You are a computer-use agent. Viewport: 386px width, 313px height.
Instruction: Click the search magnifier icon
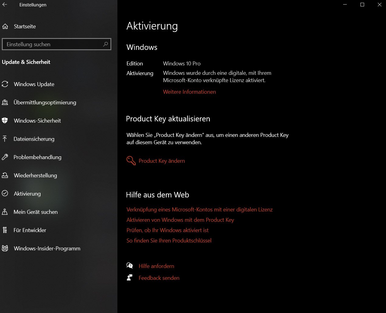pos(106,44)
